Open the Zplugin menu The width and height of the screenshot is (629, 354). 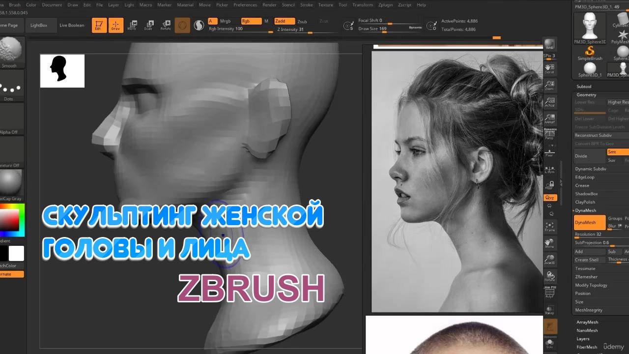click(386, 5)
